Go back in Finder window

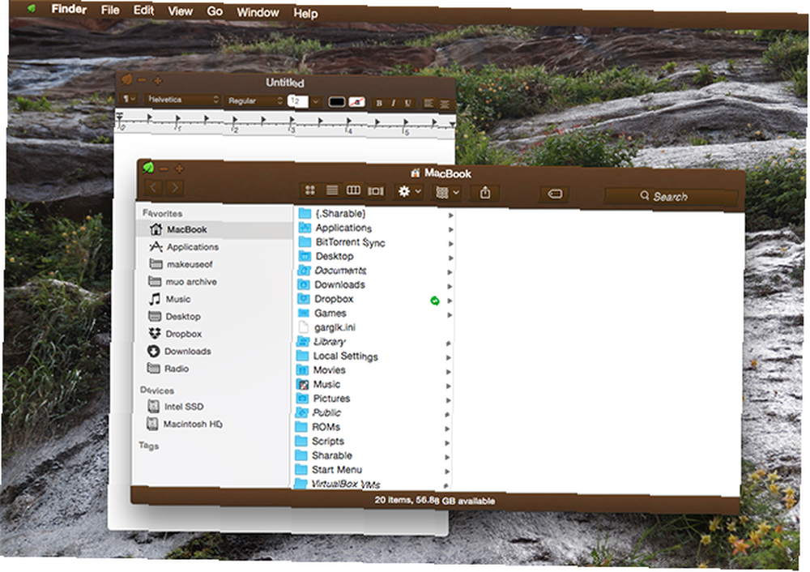(154, 187)
